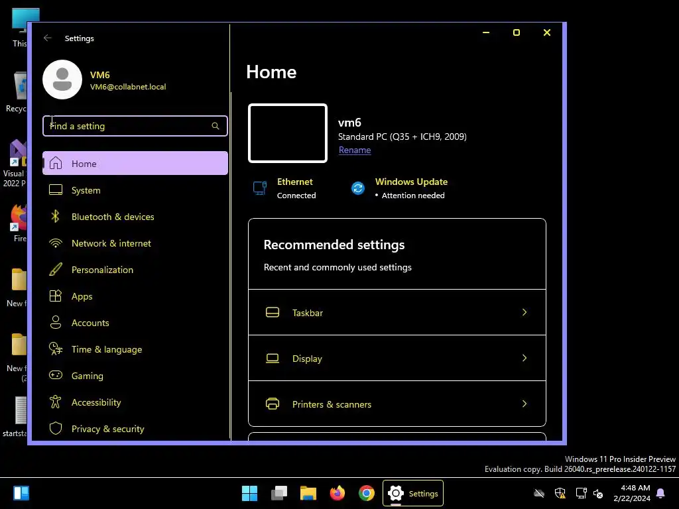Open File Explorer from taskbar
This screenshot has width=679, height=509.
pyautogui.click(x=308, y=493)
